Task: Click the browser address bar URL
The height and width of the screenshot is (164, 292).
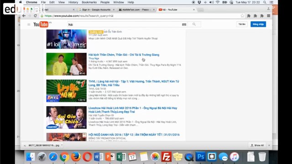Action: point(79,16)
